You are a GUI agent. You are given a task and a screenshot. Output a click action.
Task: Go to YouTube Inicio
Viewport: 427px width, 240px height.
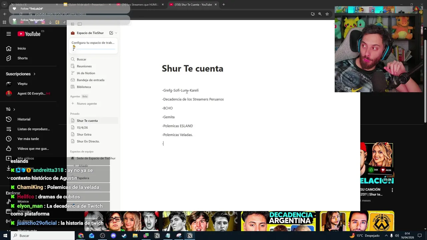coord(22,48)
